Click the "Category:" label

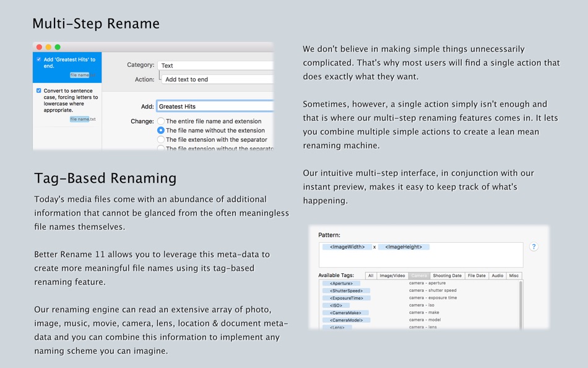(141, 65)
